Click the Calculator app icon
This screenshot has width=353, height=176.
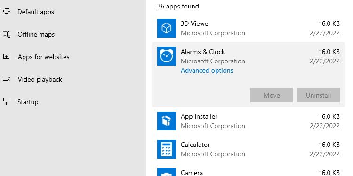pos(167,149)
